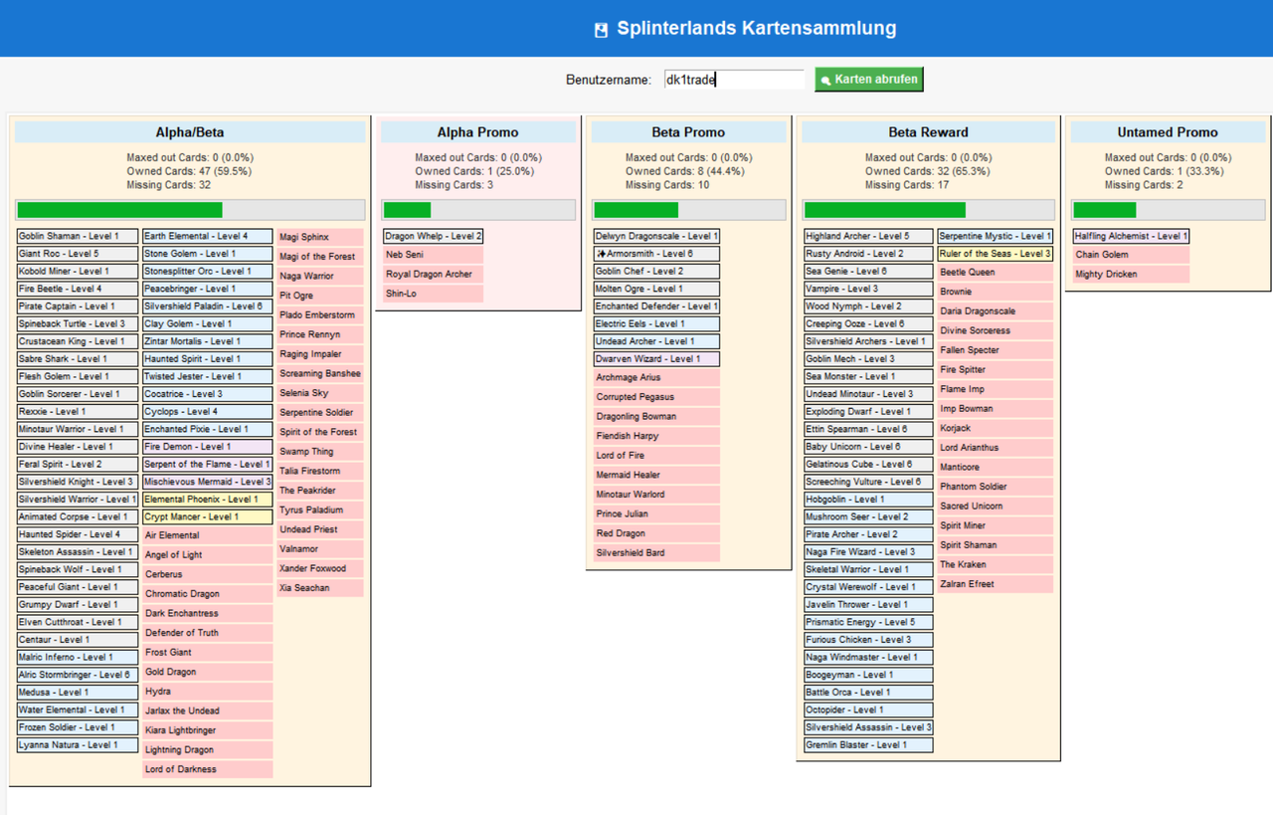
Task: Click missing card Chromatic Dragon
Action: tap(208, 594)
